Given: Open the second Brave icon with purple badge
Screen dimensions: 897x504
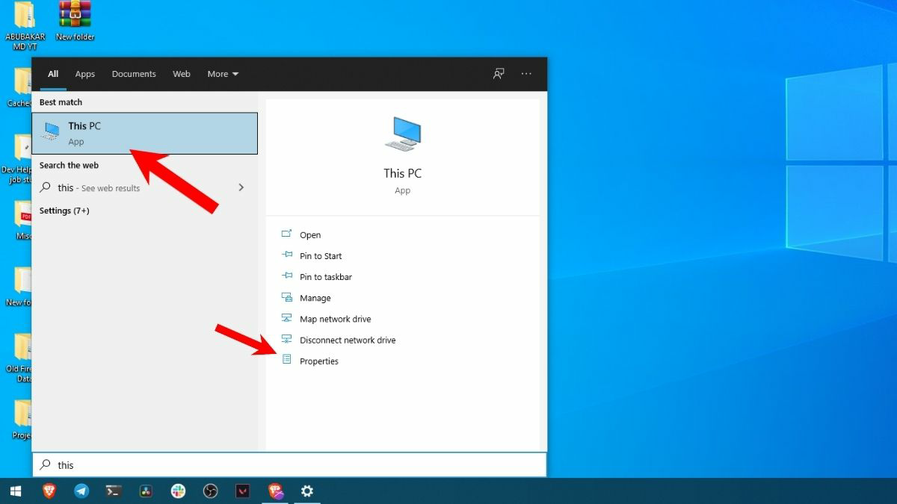Looking at the screenshot, I should click(276, 491).
